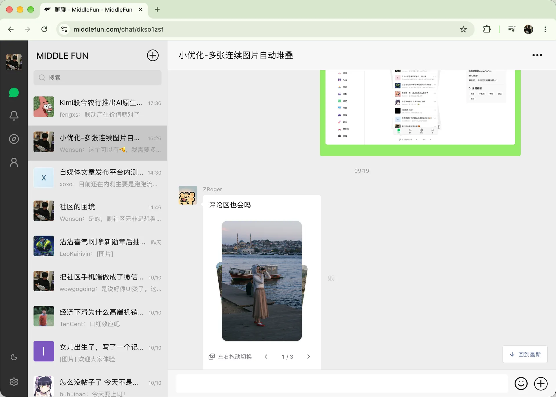The width and height of the screenshot is (556, 397).
Task: Focus the message input box
Action: [x=342, y=384]
